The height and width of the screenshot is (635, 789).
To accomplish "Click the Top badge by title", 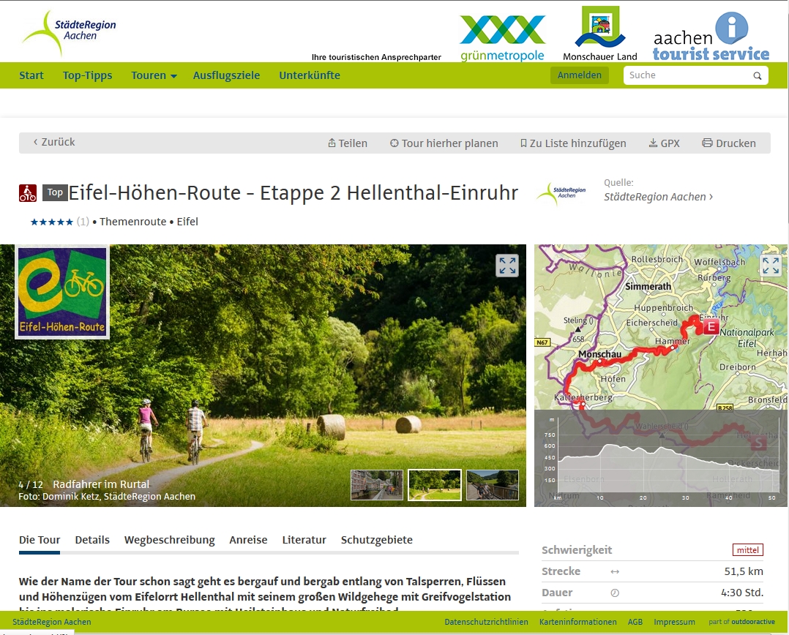I will 55,192.
